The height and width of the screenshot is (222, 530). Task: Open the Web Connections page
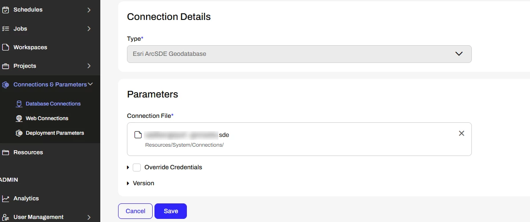47,118
